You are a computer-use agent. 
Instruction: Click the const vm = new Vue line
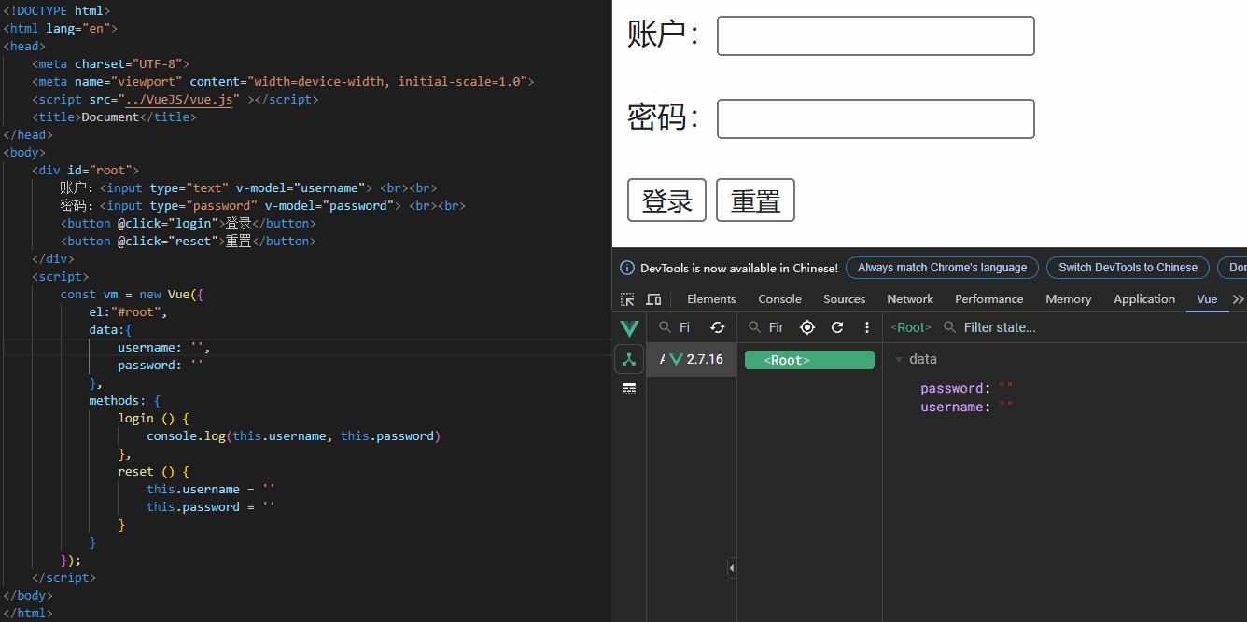point(133,294)
